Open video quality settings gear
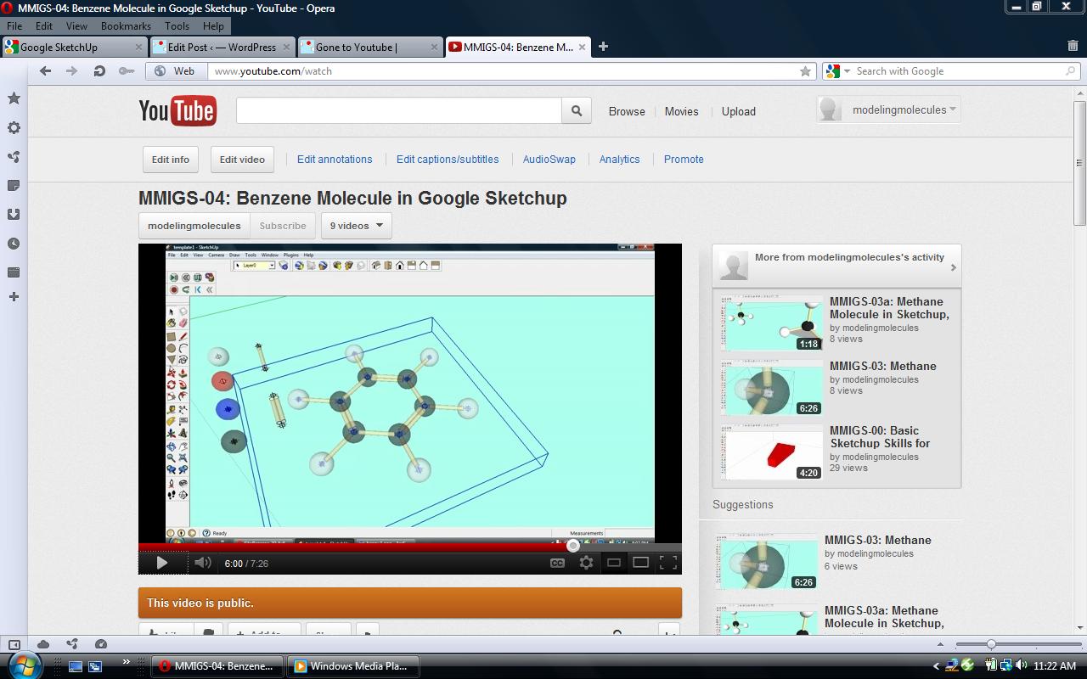The image size is (1087, 679). click(x=586, y=563)
